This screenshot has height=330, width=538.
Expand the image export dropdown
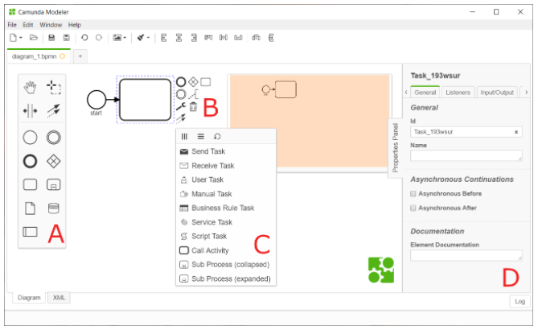pyautogui.click(x=125, y=38)
